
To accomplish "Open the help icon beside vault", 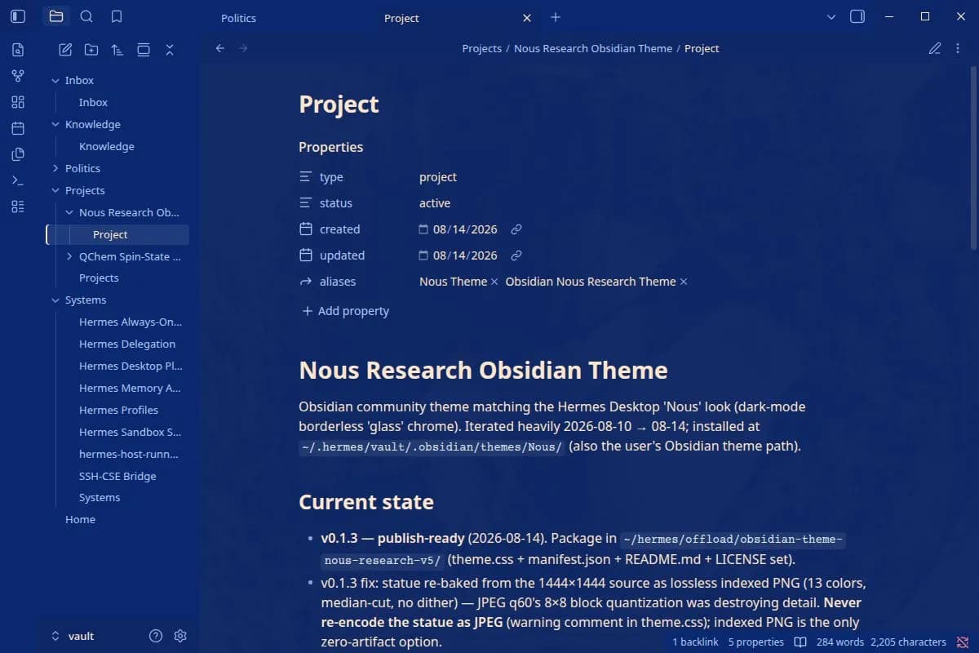I will click(156, 636).
